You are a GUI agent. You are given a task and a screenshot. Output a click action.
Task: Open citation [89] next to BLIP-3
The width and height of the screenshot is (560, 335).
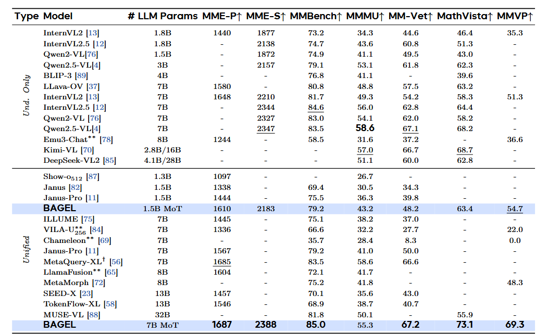(81, 75)
